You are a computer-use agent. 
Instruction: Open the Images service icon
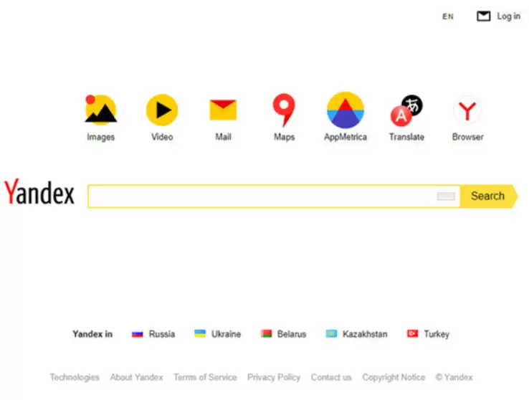100,110
